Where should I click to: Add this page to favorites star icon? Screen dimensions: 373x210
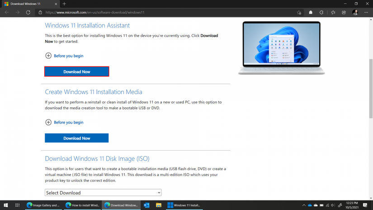[299, 13]
